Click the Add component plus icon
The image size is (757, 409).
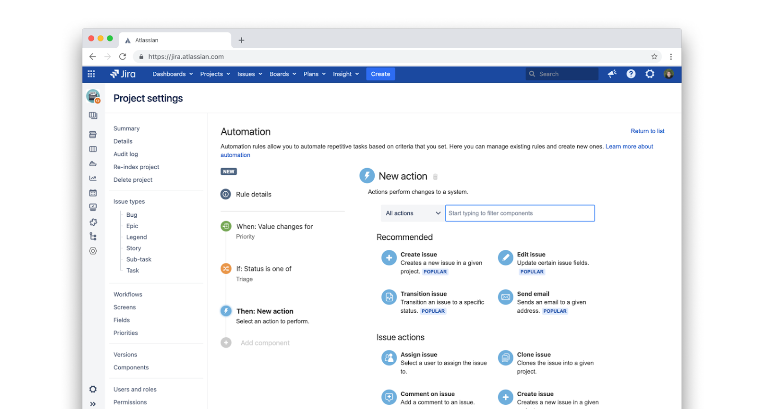coord(226,343)
